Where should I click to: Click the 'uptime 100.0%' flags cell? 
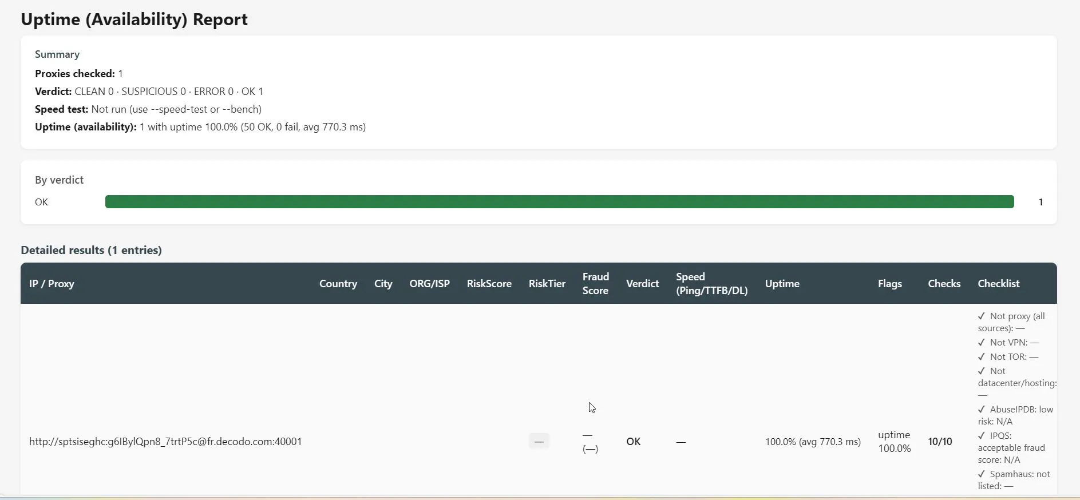click(895, 442)
